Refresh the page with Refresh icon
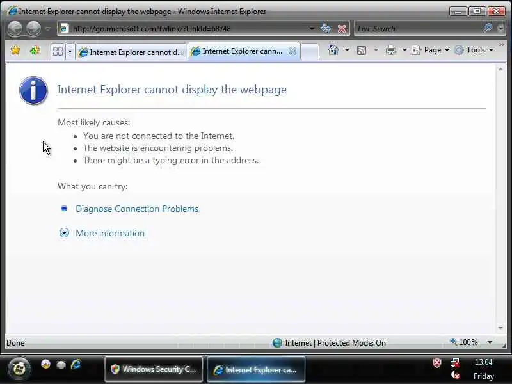512x384 pixels. (x=326, y=29)
